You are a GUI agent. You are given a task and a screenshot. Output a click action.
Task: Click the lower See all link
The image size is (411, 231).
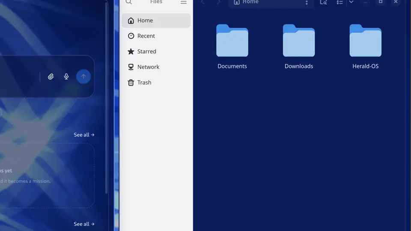[84, 224]
